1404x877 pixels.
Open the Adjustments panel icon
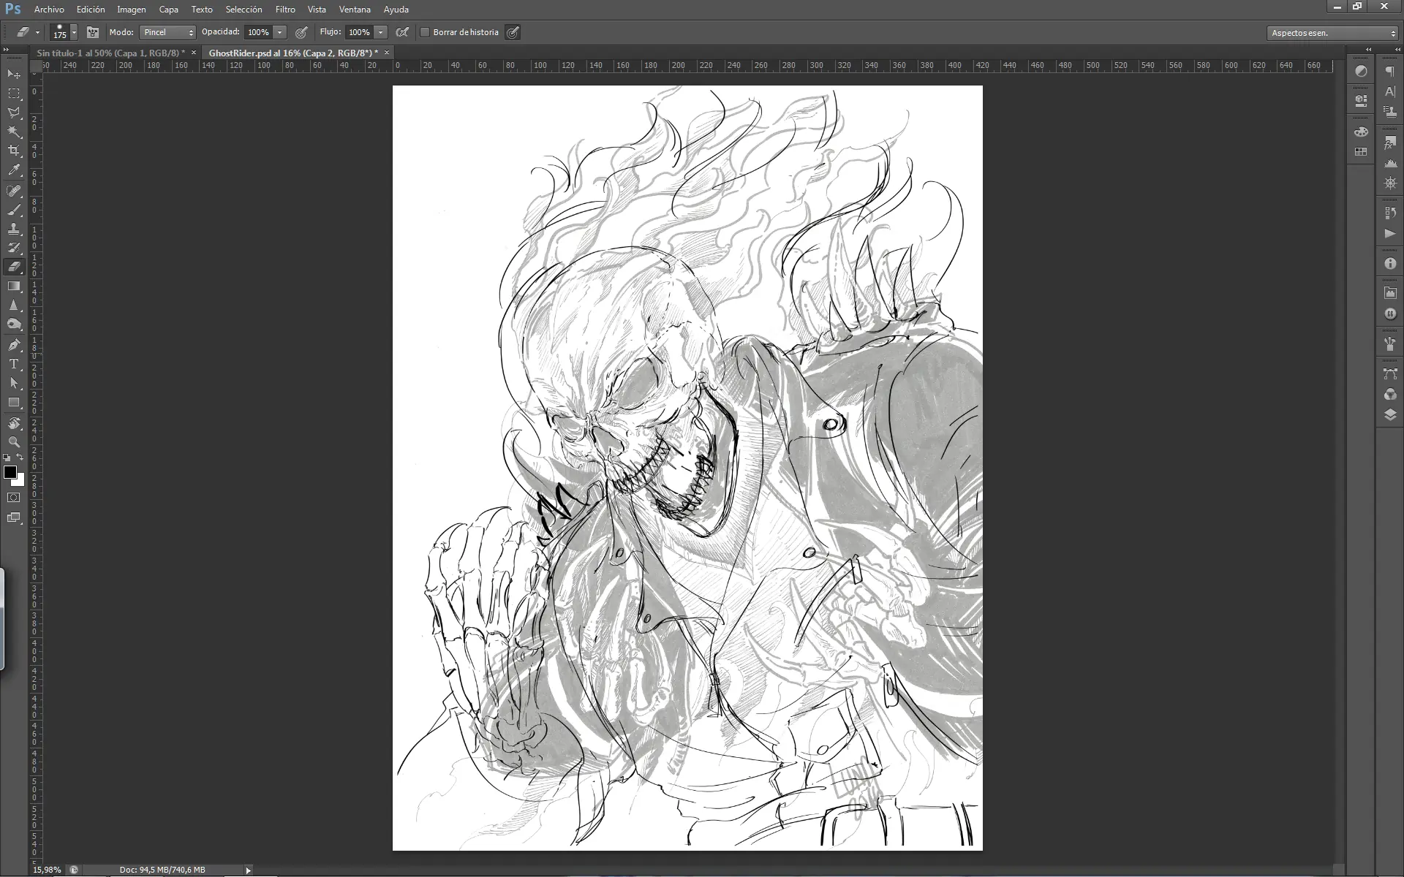1361,71
